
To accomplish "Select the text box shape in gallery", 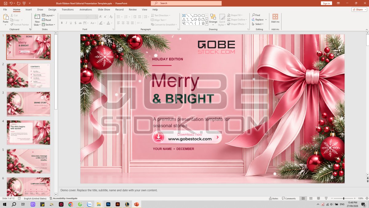I will point(184,15).
